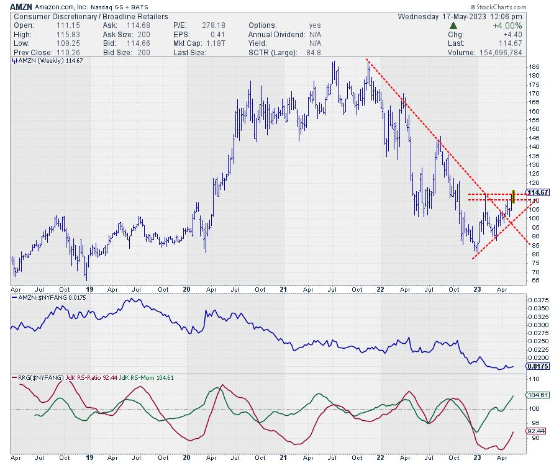Viewport: 559px width, 463px height.
Task: Click the year 21 label on price chart time axis
Action: click(283, 289)
